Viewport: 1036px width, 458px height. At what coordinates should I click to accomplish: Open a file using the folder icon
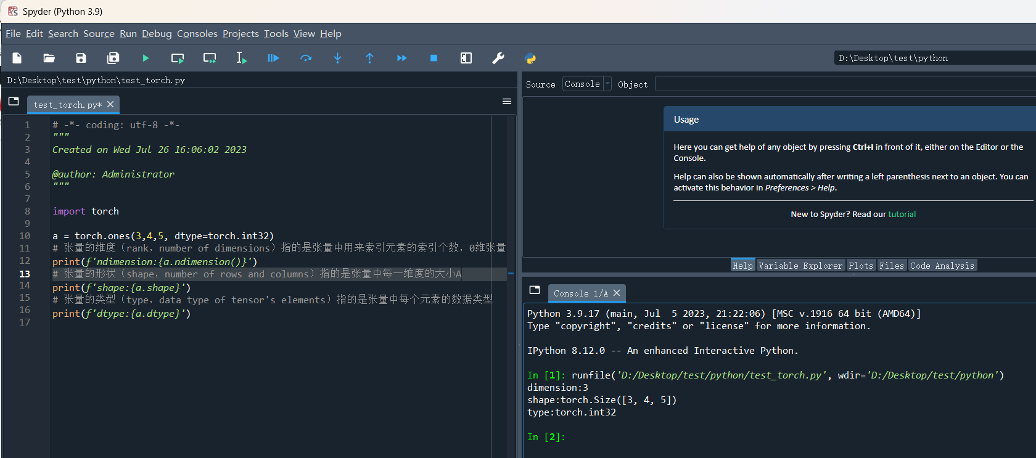(49, 58)
